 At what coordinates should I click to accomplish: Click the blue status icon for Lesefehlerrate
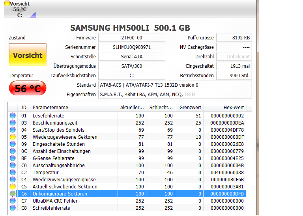pos(13,115)
